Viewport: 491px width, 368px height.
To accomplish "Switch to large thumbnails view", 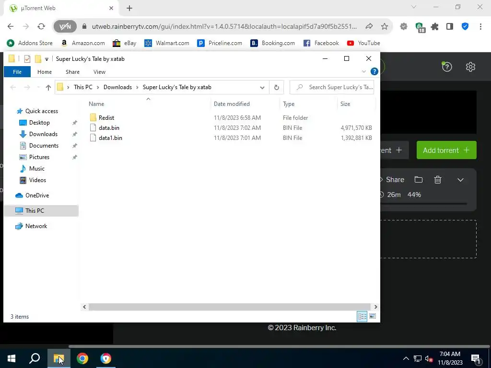I will coord(372,316).
